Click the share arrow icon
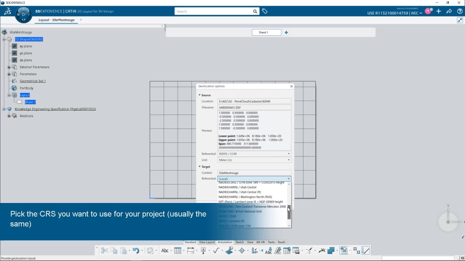The image size is (465, 261). [x=449, y=11]
